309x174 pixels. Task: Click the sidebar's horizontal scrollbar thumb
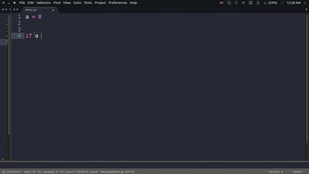3,159
